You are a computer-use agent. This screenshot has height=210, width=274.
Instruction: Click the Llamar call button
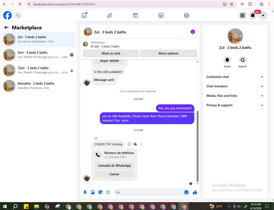point(115,174)
